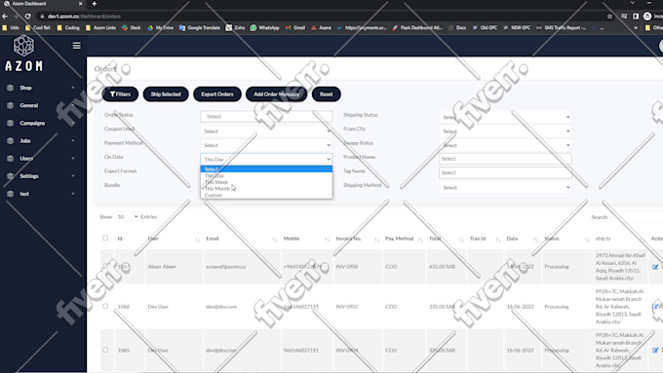The height and width of the screenshot is (373, 663).
Task: Choose Custom date option
Action: point(266,195)
